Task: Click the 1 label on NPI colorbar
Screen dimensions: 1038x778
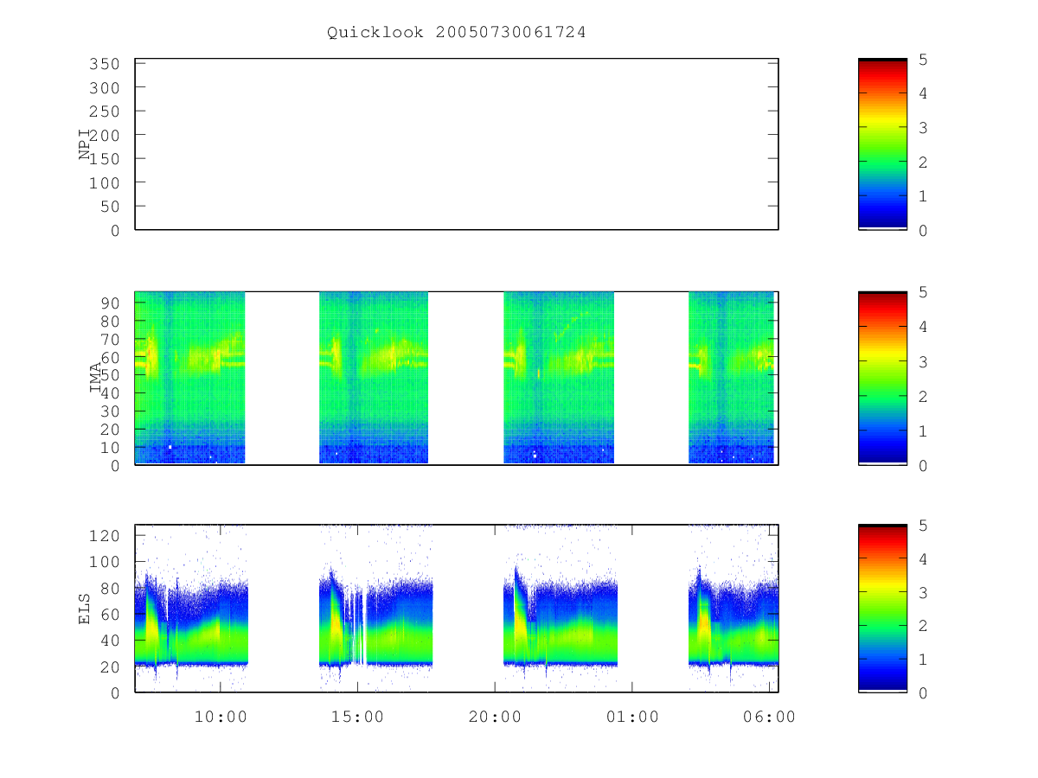Action: [x=924, y=196]
